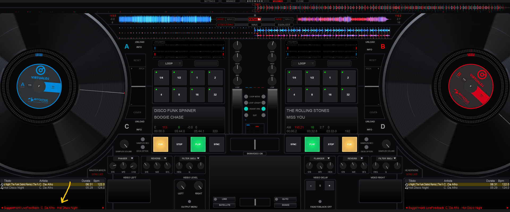The image size is (510, 212).
Task: Click SATELLITE button
Action: pos(224,205)
